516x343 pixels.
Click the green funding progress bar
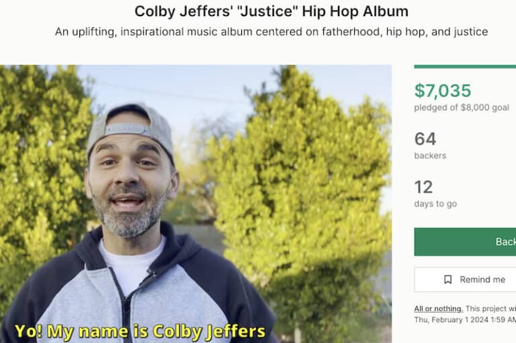click(x=465, y=67)
